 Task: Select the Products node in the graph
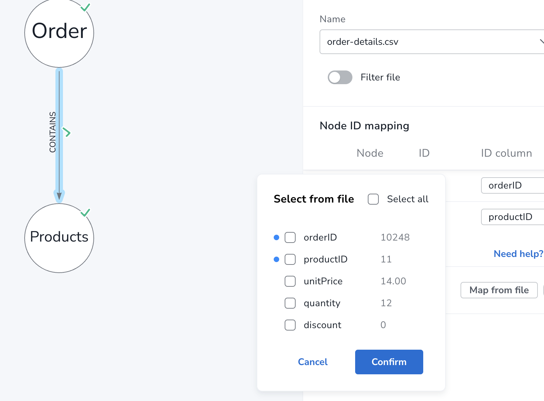pos(59,238)
